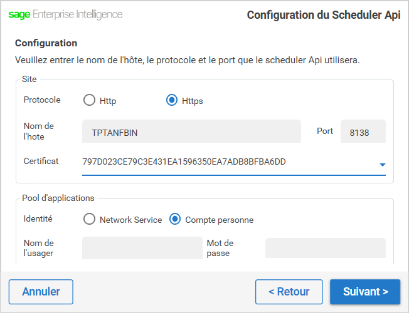Select the Http protocol radio button
Viewport: 409px width, 313px height.
(89, 100)
